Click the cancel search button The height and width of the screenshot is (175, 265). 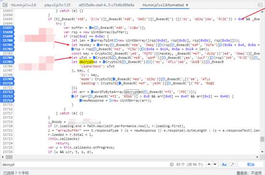coord(251,164)
